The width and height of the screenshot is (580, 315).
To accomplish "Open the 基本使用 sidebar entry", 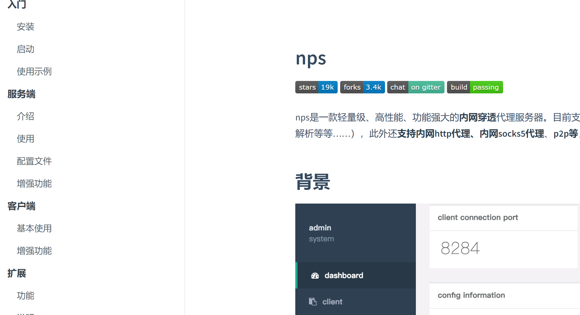I will pos(34,228).
